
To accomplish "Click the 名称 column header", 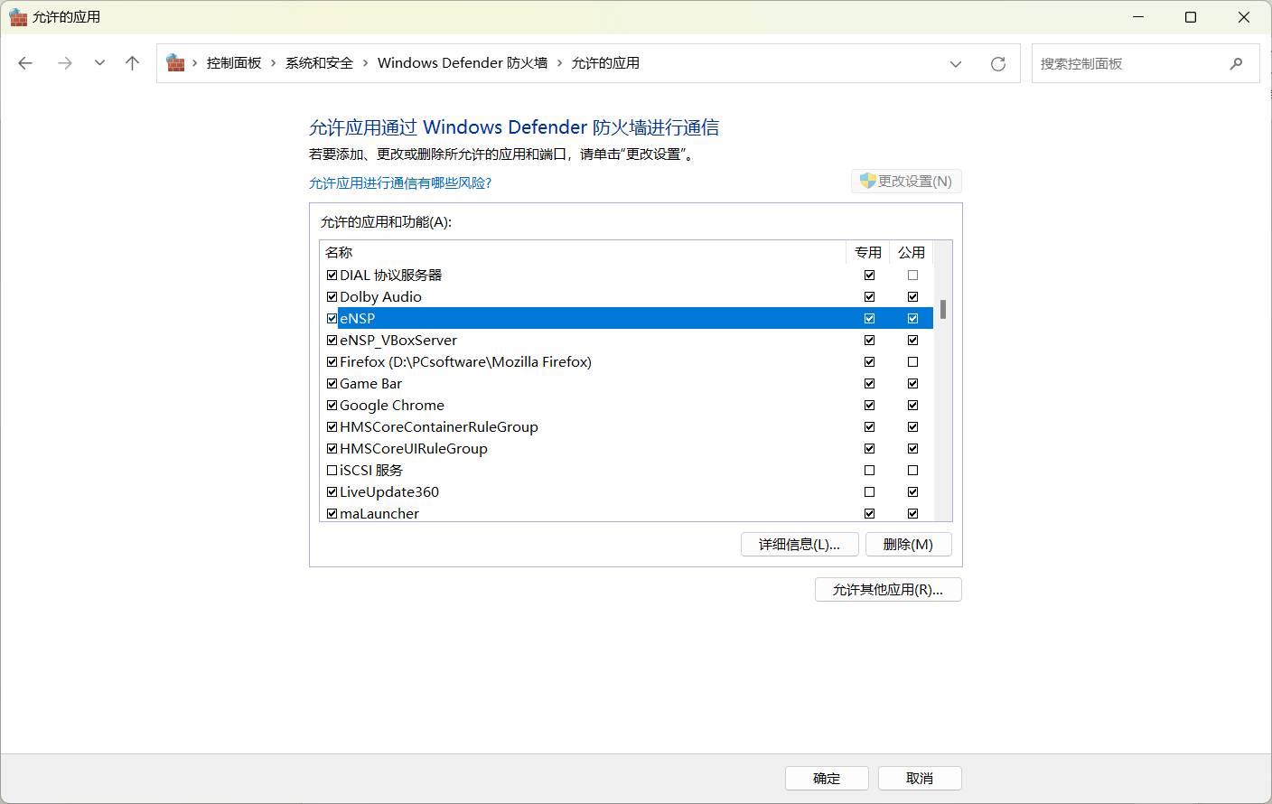I will click(x=583, y=252).
